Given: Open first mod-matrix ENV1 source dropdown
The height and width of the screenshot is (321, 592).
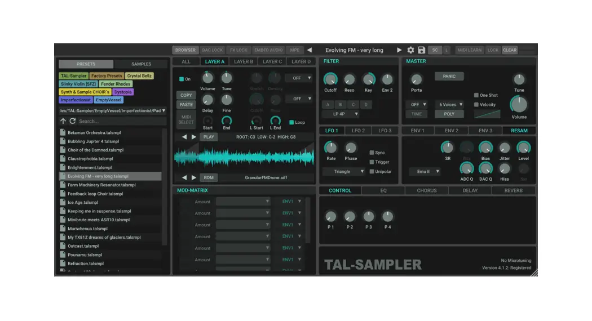Looking at the screenshot, I should coord(292,202).
